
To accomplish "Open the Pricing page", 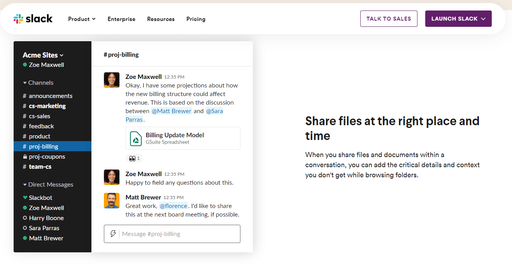I will tap(196, 19).
